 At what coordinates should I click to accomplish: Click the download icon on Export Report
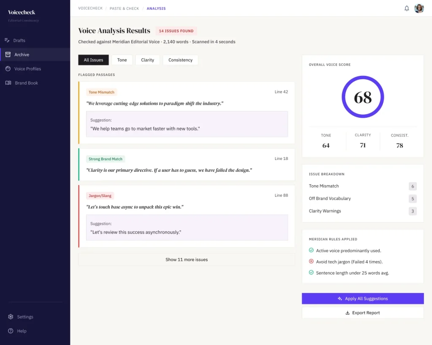(348, 313)
